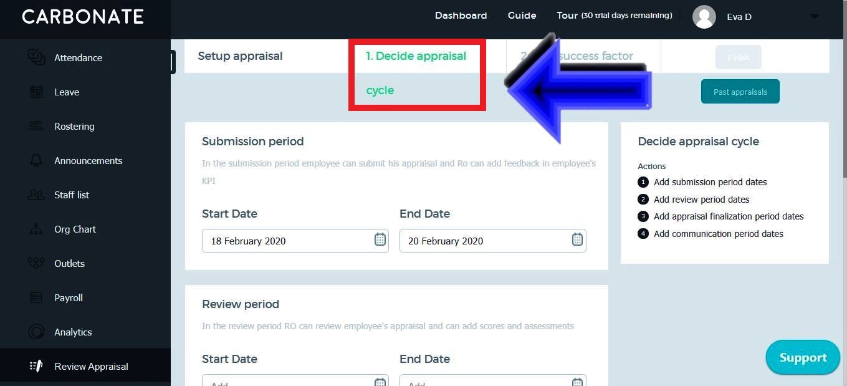Screen dimensions: 847x386
Task: Open the Announcements bell icon
Action: [x=37, y=160]
